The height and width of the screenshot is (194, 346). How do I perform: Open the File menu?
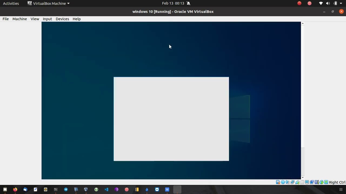coord(6,19)
